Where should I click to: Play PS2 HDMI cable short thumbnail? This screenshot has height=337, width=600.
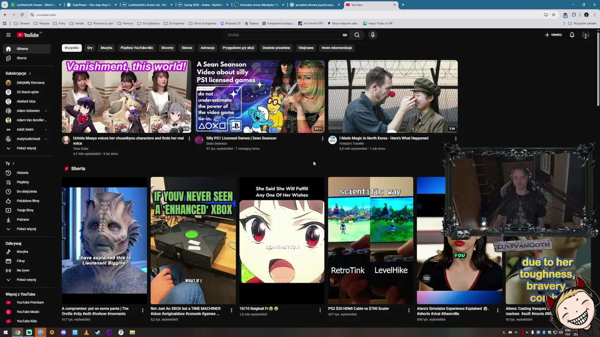click(370, 241)
